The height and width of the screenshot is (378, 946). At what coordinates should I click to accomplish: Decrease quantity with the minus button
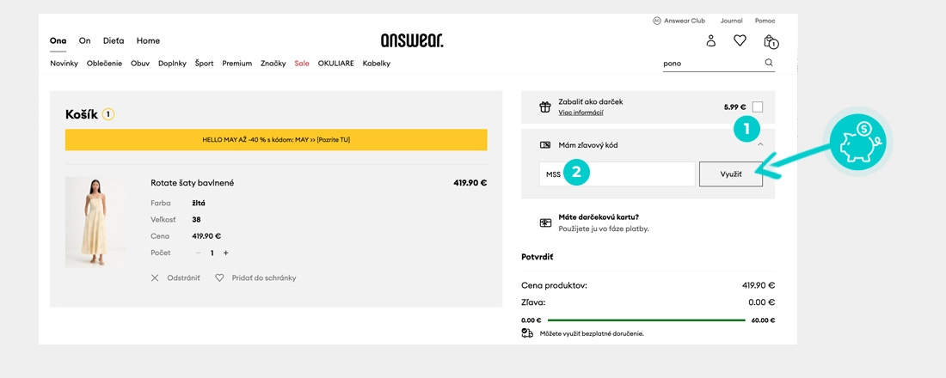point(199,253)
